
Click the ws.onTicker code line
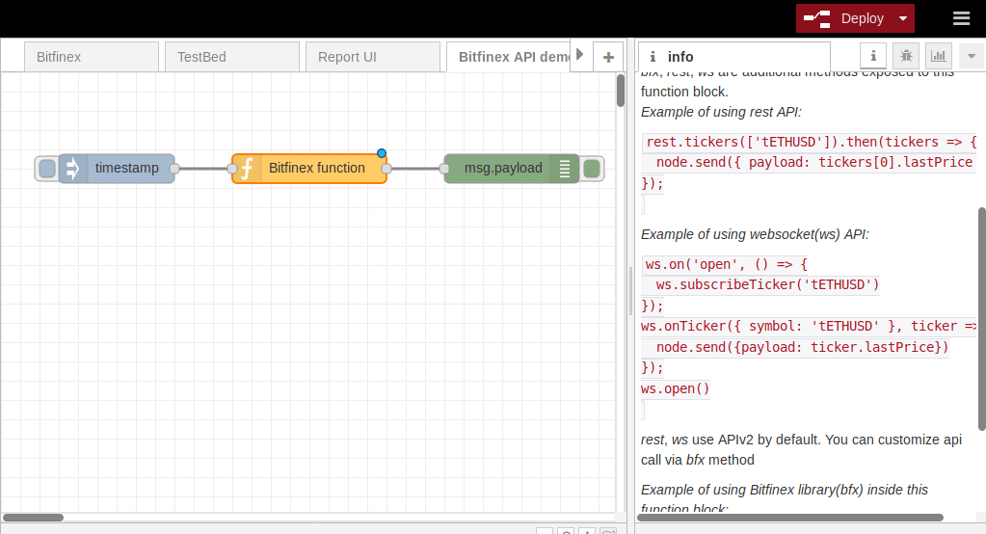pyautogui.click(x=810, y=327)
